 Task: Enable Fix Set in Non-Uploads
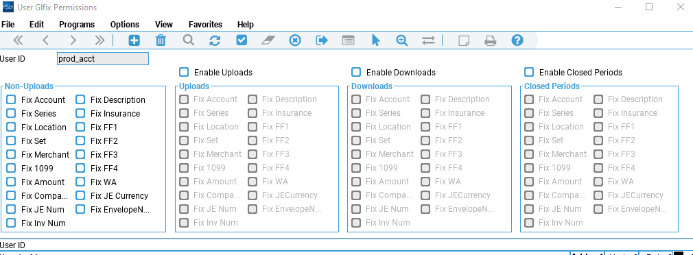pos(11,141)
